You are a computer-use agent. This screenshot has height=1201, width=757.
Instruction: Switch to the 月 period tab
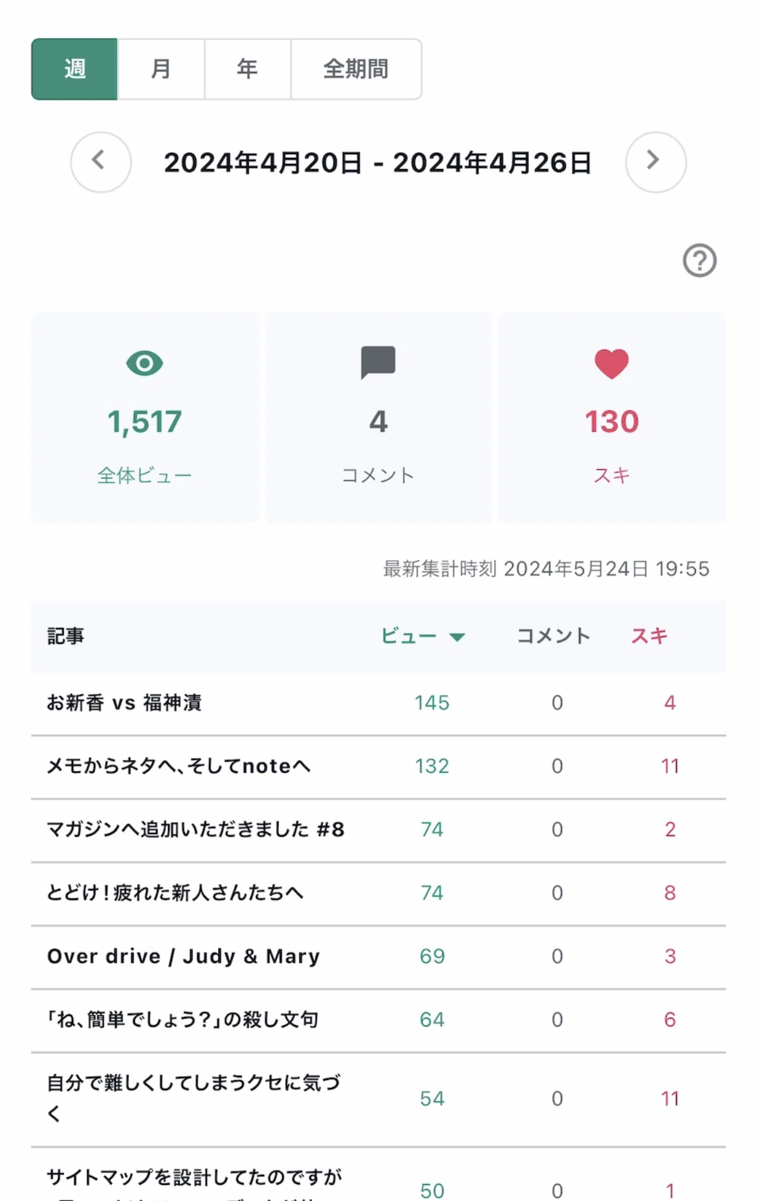coord(161,69)
